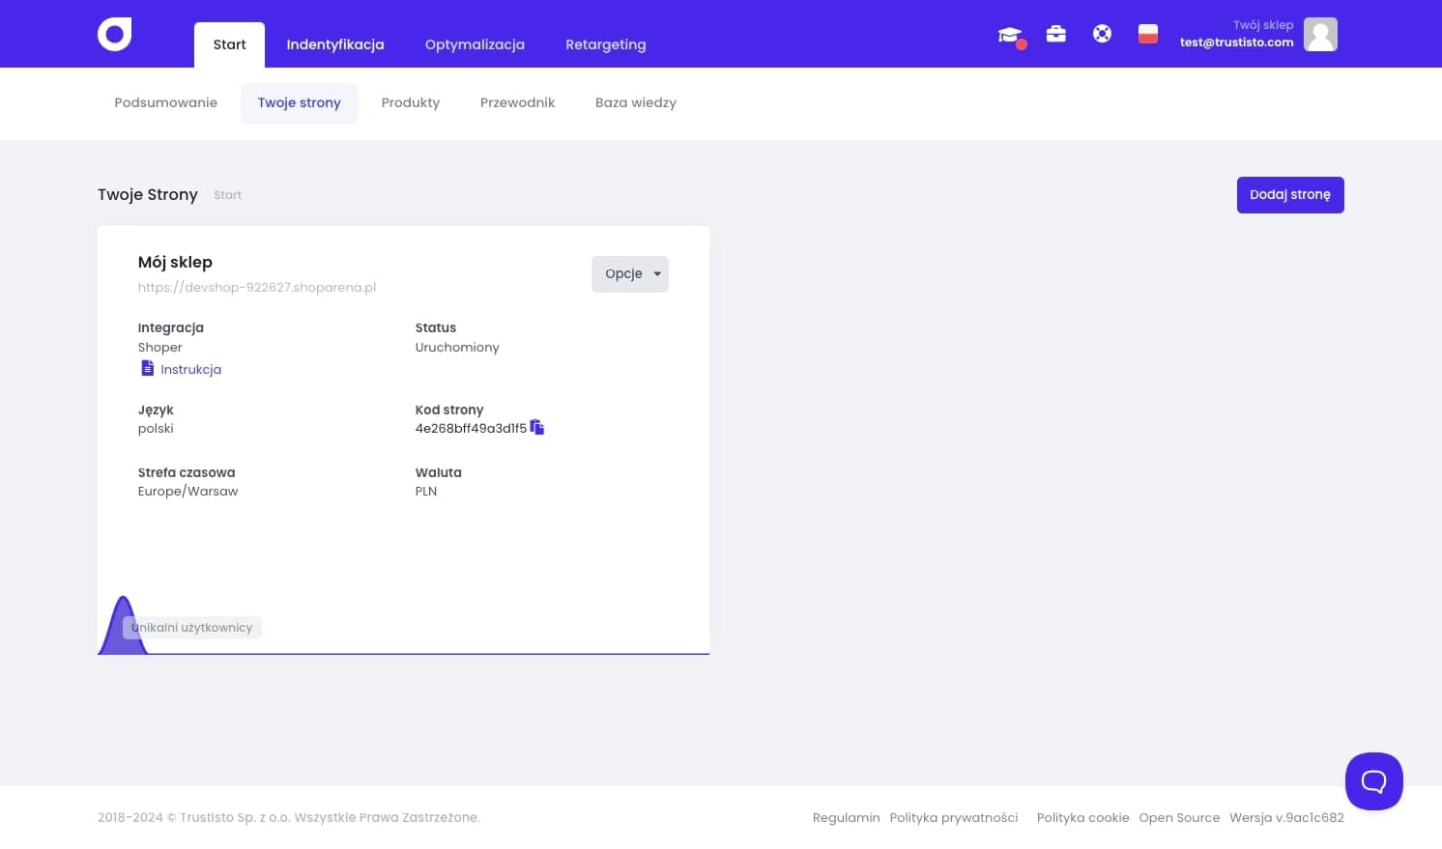
Task: Copy the site code with copy icon
Action: click(537, 427)
